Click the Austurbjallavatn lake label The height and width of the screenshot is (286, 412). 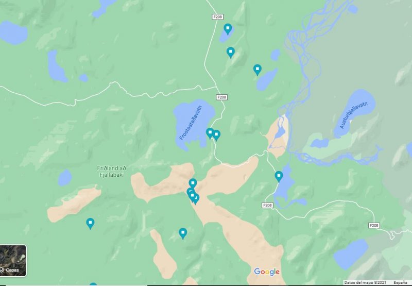pyautogui.click(x=354, y=115)
